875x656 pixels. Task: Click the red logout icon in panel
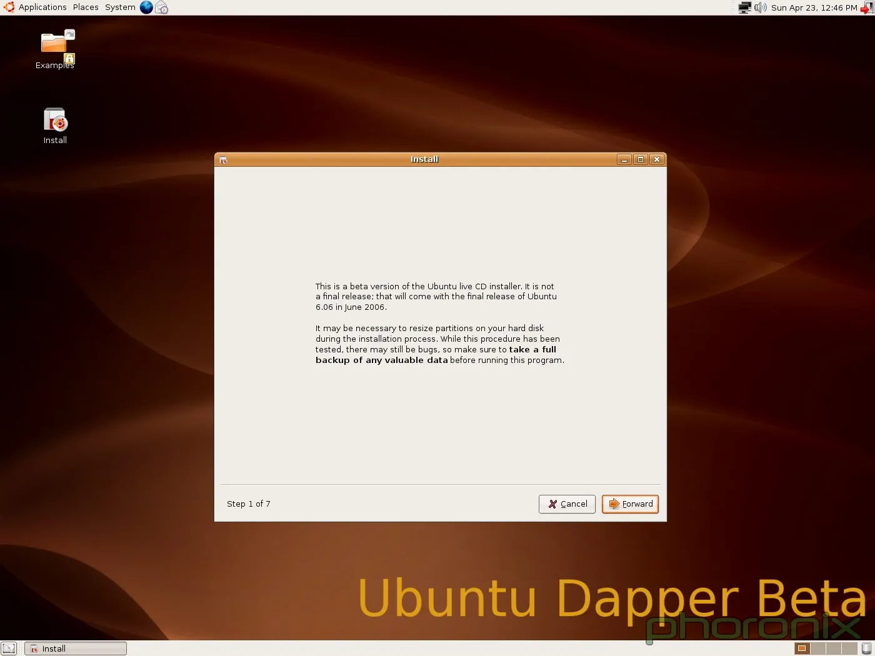[866, 7]
